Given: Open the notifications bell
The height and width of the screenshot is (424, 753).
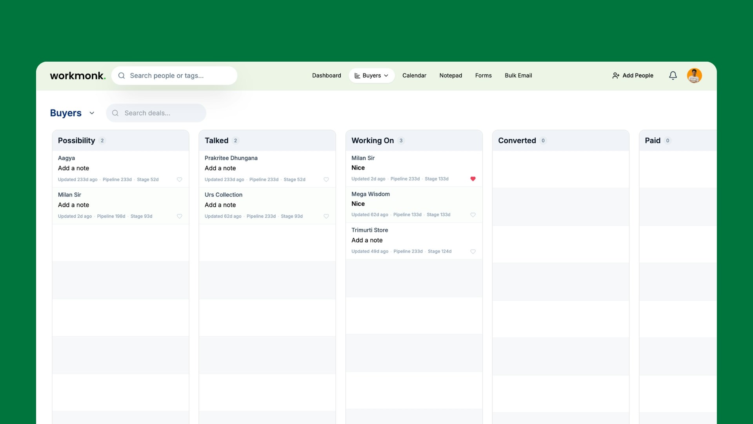Looking at the screenshot, I should pos(673,75).
